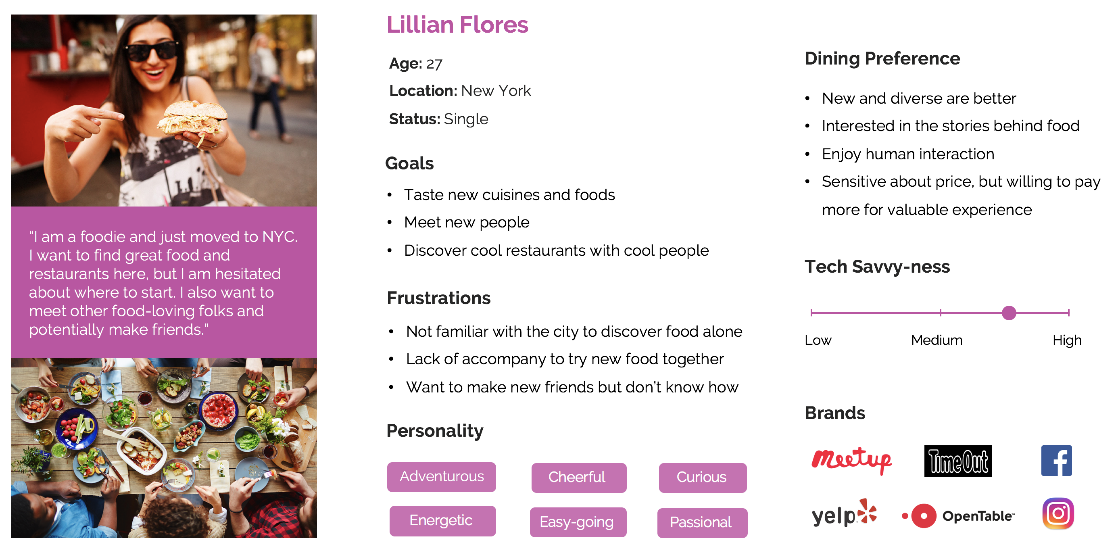Click the overhead dinner table photo
1118x555 pixels.
(x=164, y=448)
